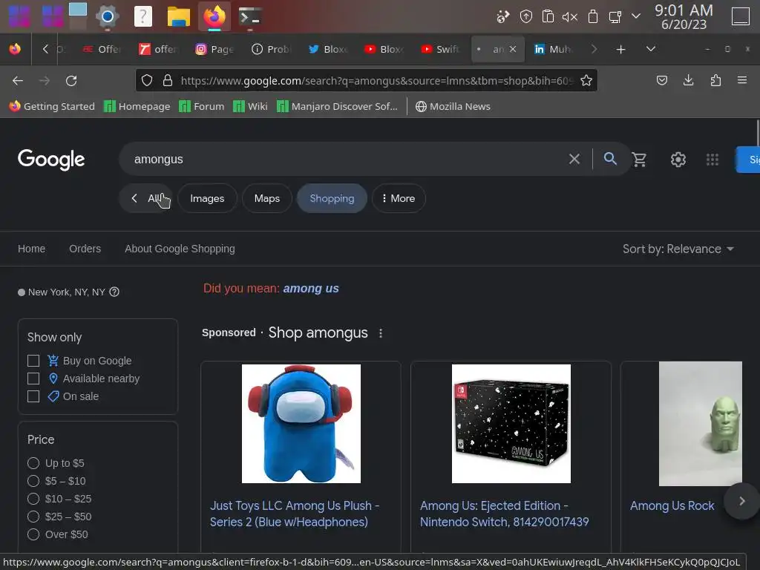Switch to the Swift YouTube browser tab
Screen dimensions: 760x570
(x=440, y=49)
